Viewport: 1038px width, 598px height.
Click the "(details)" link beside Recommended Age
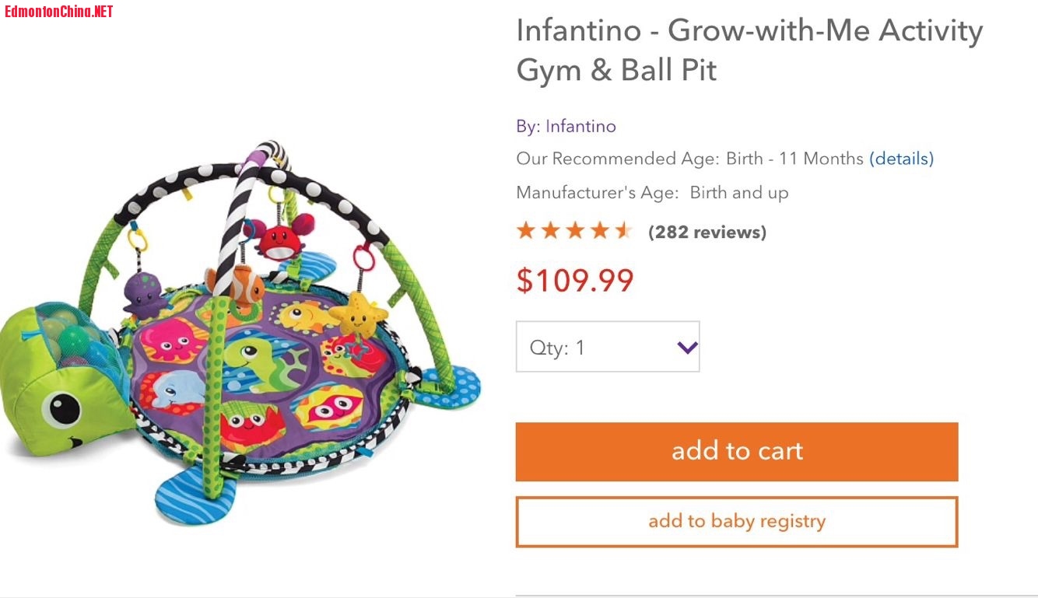point(901,159)
